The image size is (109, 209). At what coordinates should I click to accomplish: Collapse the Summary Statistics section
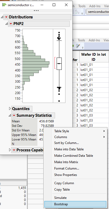[10, 115]
